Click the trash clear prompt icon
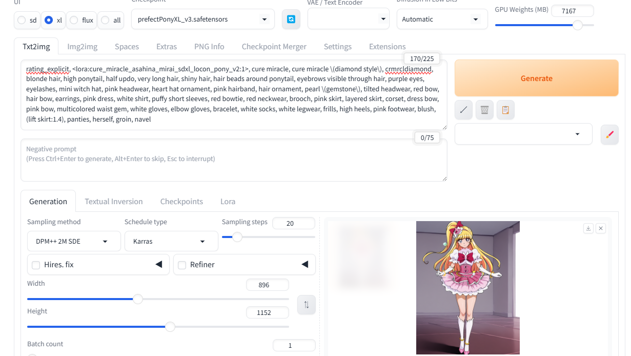Screen dimensions: 631x356 click(484, 110)
